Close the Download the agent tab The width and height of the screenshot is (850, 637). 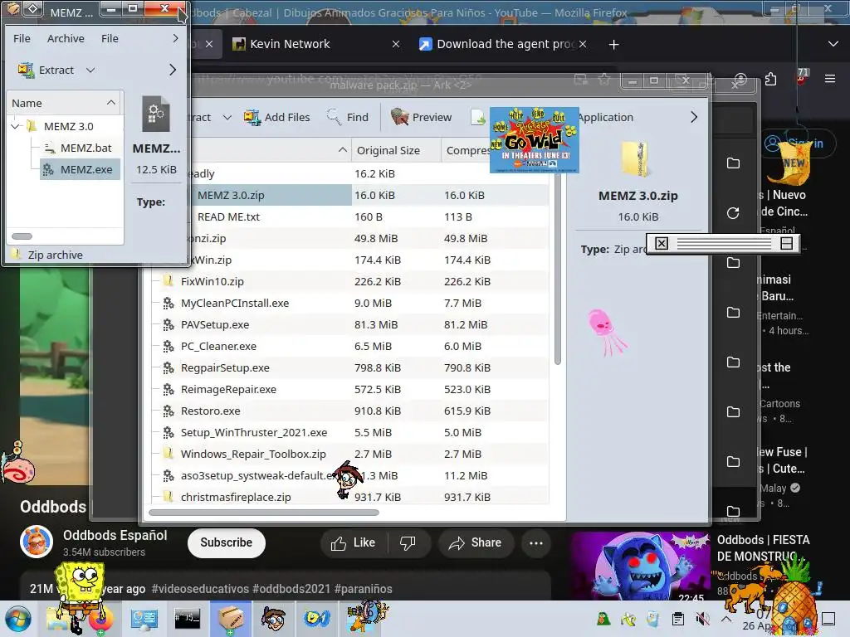coord(582,44)
